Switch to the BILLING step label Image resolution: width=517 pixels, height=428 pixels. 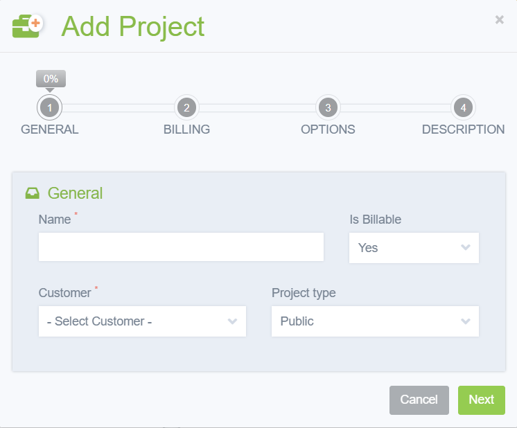(x=186, y=130)
